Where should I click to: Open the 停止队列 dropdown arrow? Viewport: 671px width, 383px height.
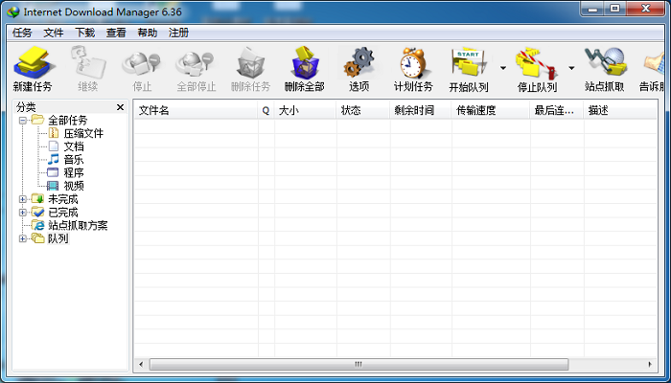(x=571, y=68)
